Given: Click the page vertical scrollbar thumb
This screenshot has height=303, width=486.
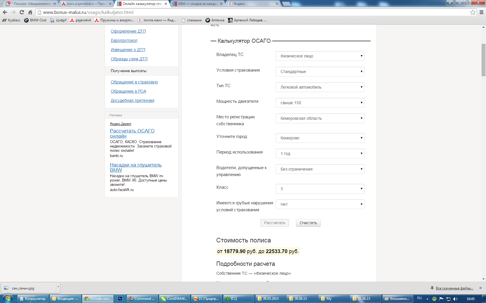Looking at the screenshot, I should click(483, 60).
